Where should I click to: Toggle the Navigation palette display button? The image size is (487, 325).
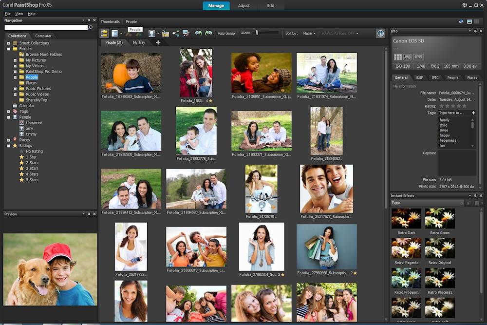(x=104, y=33)
